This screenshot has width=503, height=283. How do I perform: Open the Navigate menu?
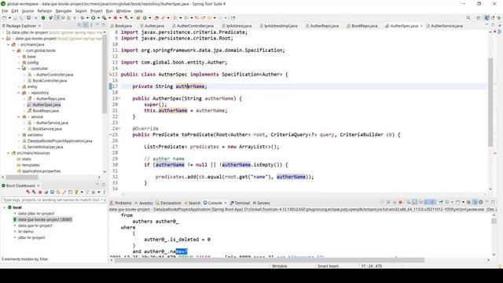(x=64, y=11)
